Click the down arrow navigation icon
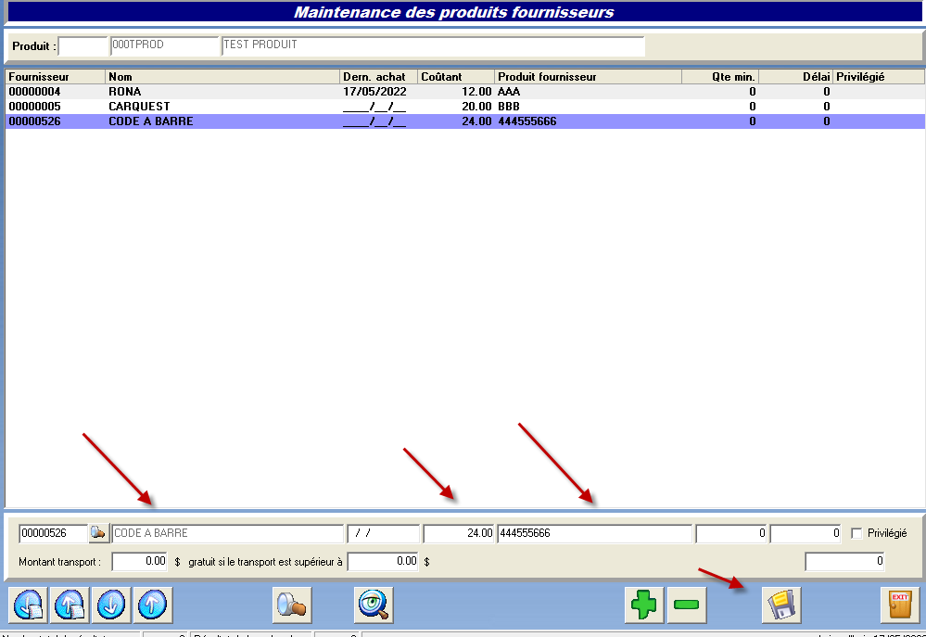This screenshot has height=637, width=926. pos(111,605)
